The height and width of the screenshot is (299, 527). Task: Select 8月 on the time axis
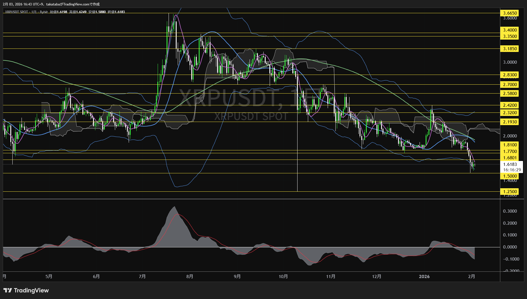tap(190, 276)
